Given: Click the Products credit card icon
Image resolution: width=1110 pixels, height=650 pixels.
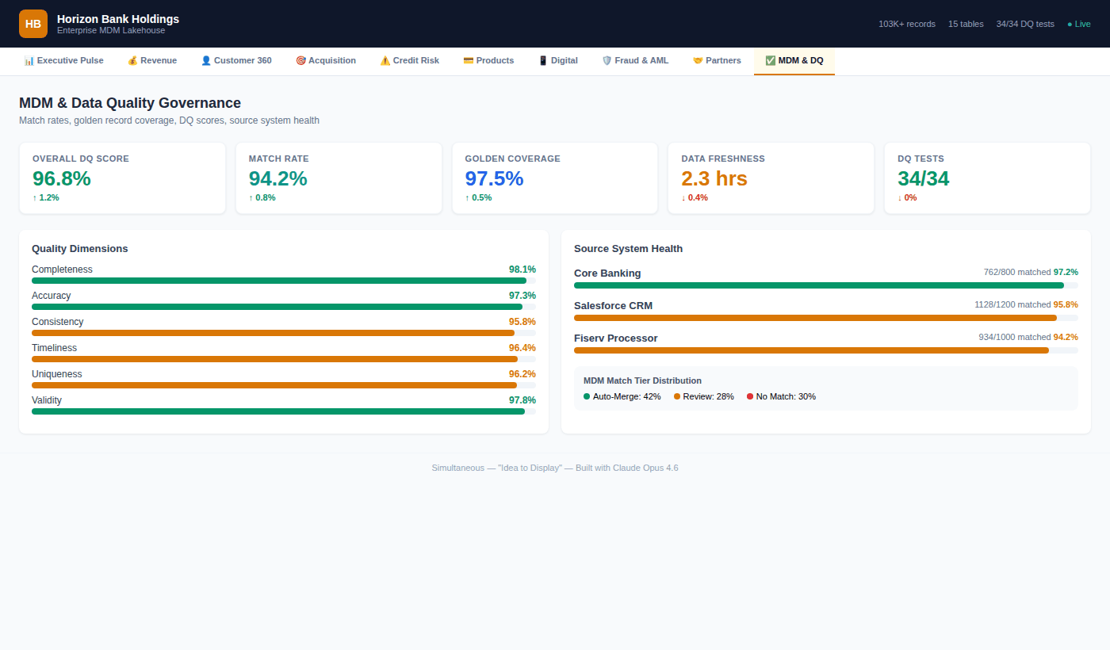Looking at the screenshot, I should coord(469,61).
